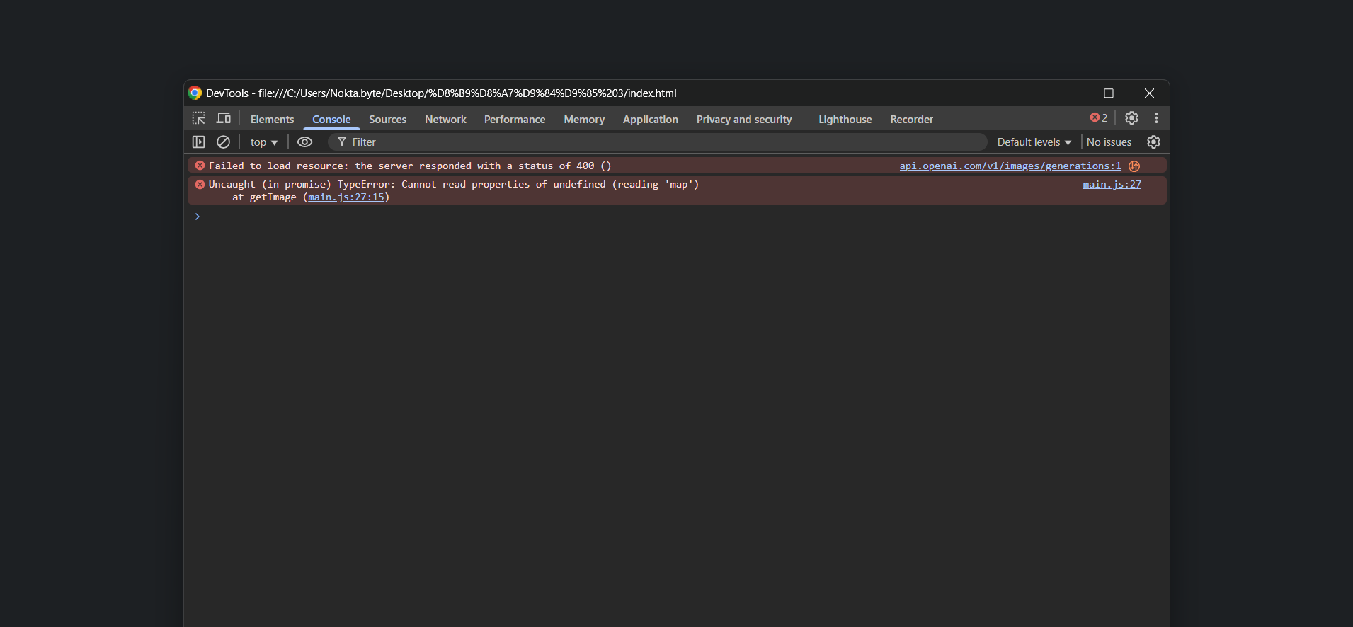Viewport: 1353px width, 627px height.
Task: Activate the inspect element picker icon
Action: 199,119
